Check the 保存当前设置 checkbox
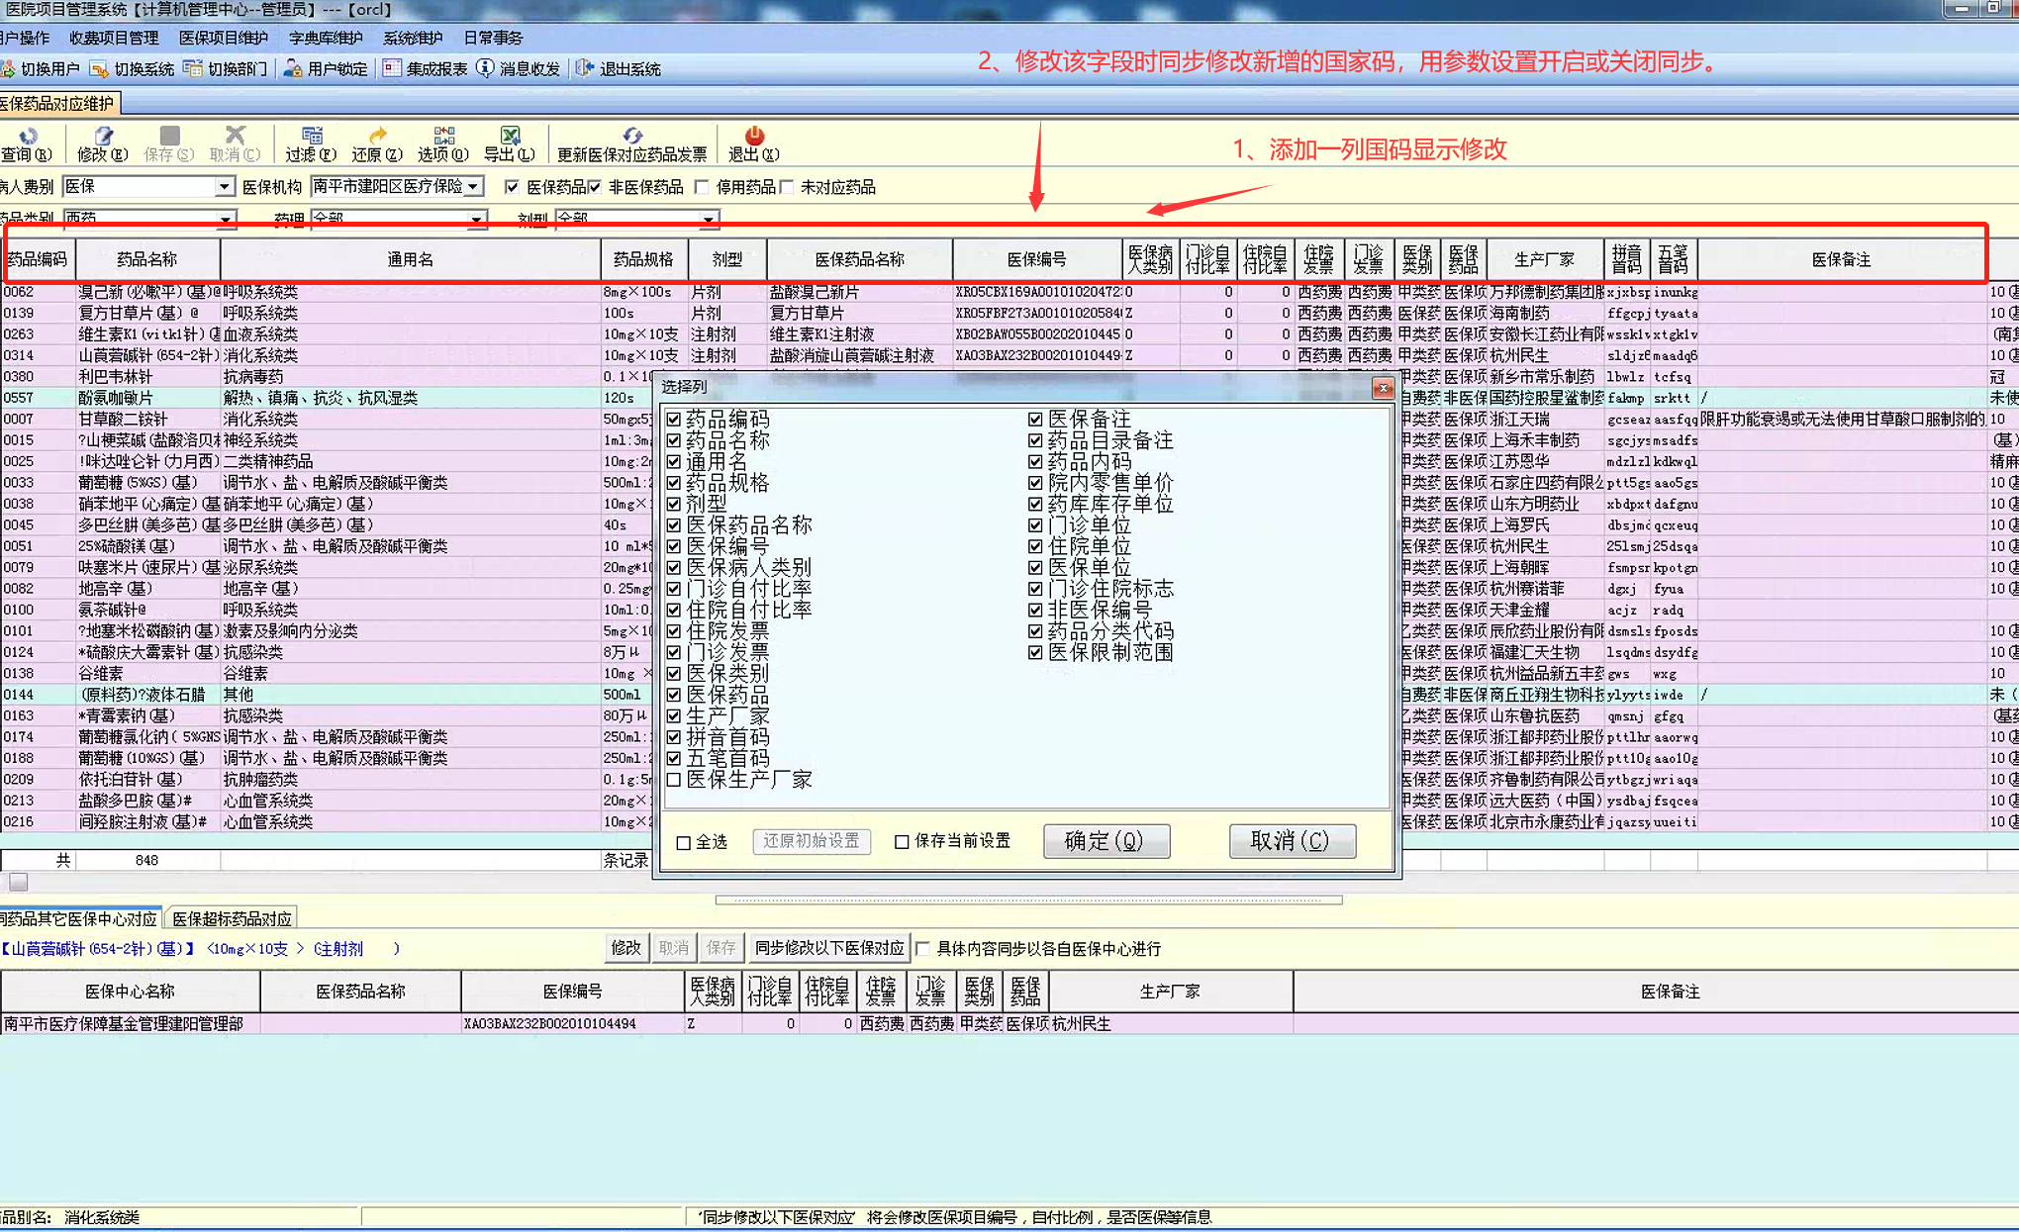2019x1232 pixels. click(x=902, y=842)
